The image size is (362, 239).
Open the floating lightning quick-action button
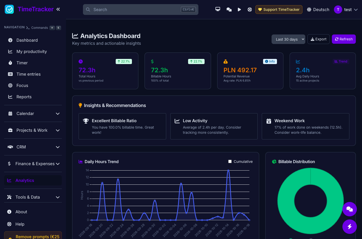pos(350,227)
